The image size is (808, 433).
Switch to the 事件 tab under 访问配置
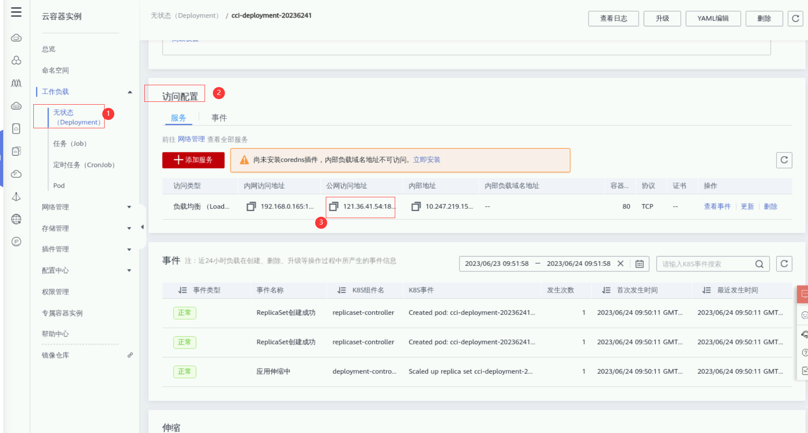[219, 118]
